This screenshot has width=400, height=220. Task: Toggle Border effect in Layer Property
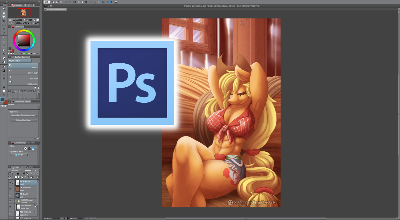25,149
